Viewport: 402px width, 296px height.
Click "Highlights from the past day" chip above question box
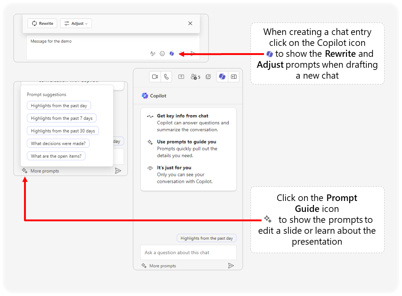click(x=206, y=238)
